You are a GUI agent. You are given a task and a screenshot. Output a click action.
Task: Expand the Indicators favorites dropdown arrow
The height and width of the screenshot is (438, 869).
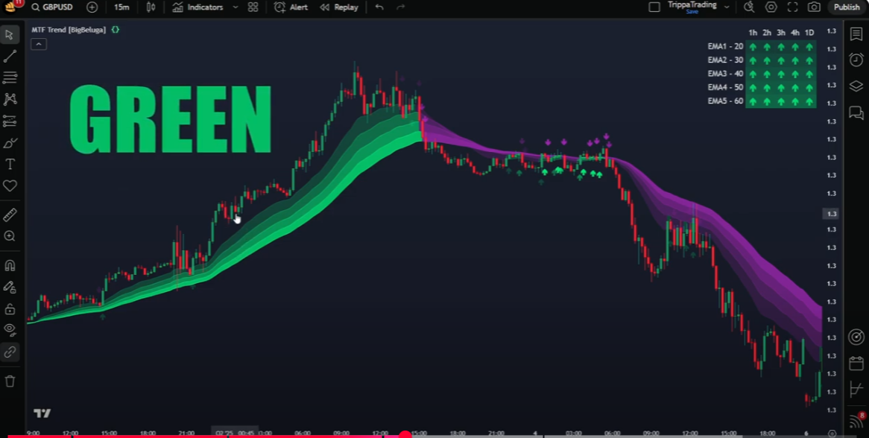pos(236,7)
